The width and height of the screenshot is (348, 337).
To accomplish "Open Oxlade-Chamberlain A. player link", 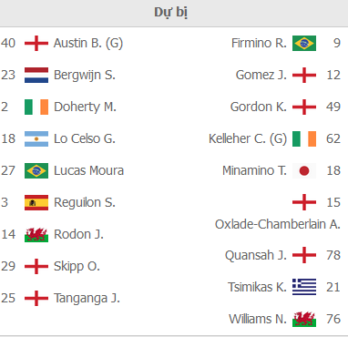I will click(278, 224).
